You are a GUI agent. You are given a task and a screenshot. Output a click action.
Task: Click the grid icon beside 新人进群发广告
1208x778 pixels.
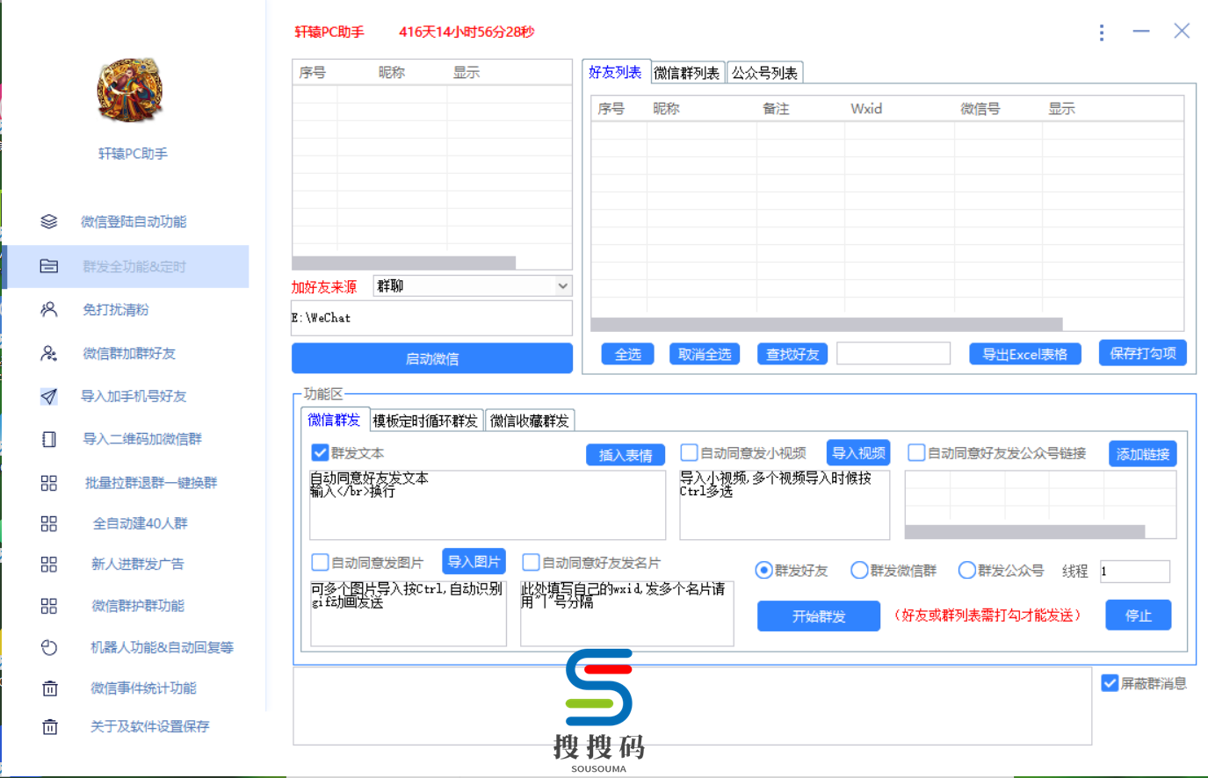[x=49, y=564]
